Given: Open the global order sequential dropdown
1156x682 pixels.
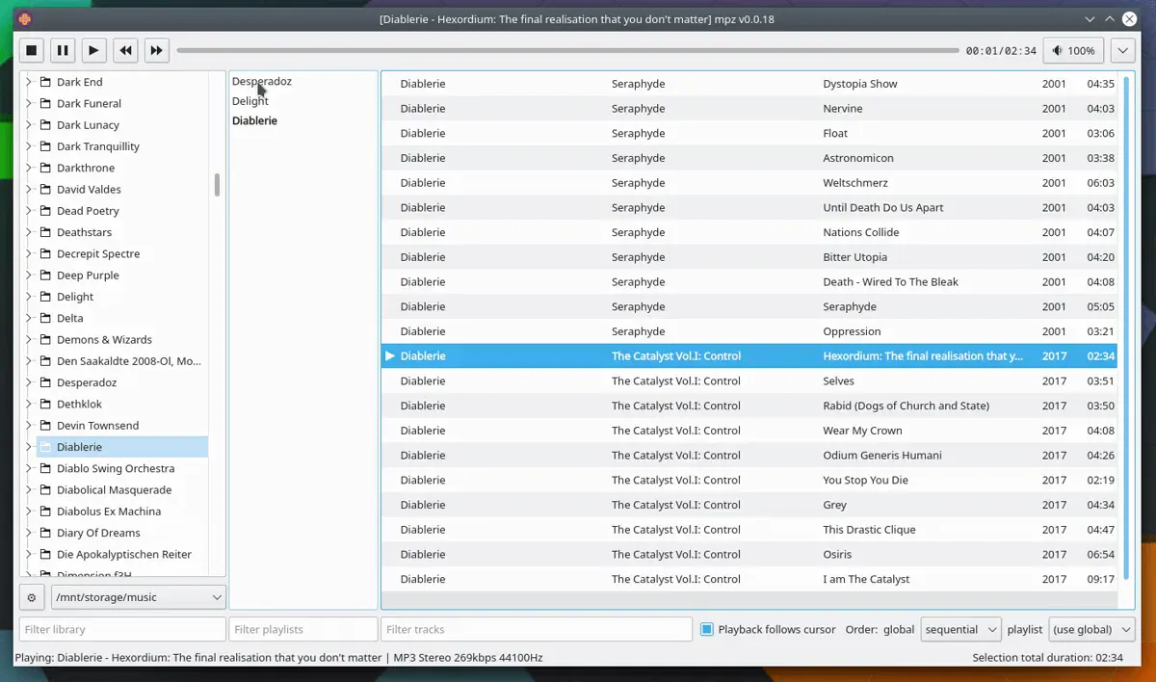Looking at the screenshot, I should click(x=962, y=629).
